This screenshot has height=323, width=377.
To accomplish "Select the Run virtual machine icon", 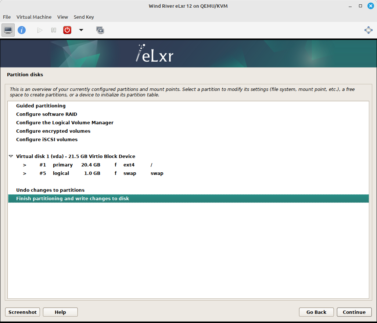I will tap(39, 30).
